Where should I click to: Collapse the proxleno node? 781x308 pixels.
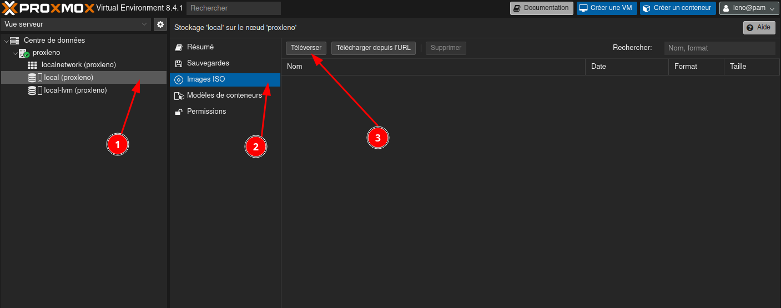[x=15, y=53]
